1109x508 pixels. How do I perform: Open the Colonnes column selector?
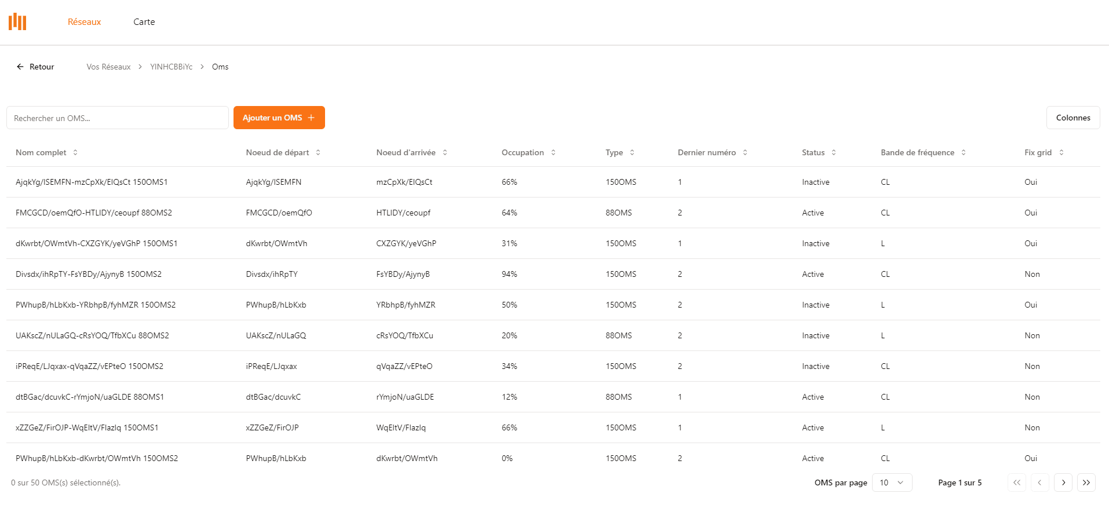(1073, 118)
